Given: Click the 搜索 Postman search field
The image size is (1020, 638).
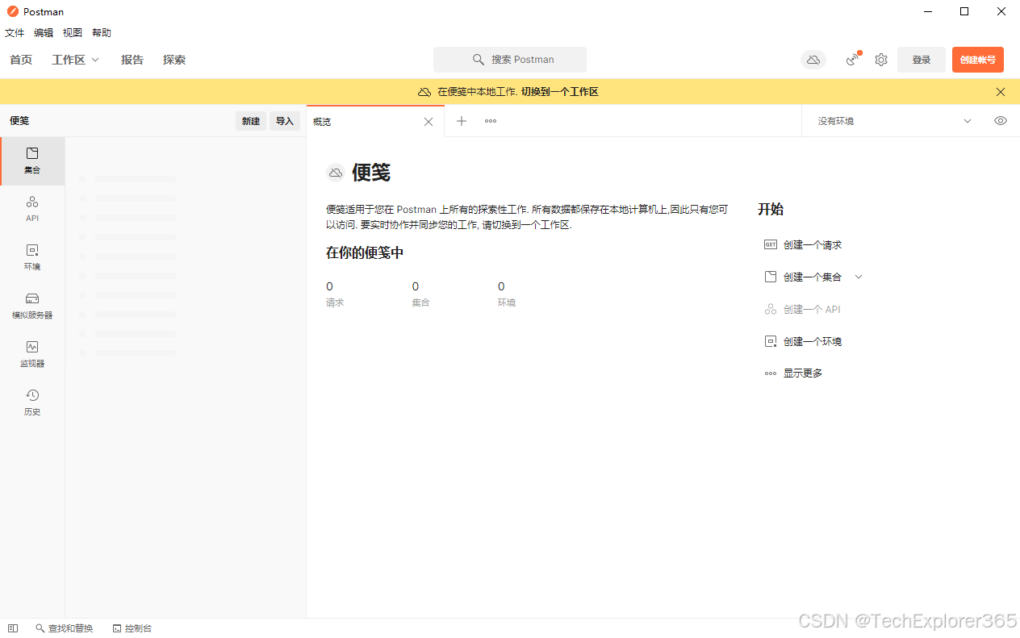Looking at the screenshot, I should [x=510, y=59].
